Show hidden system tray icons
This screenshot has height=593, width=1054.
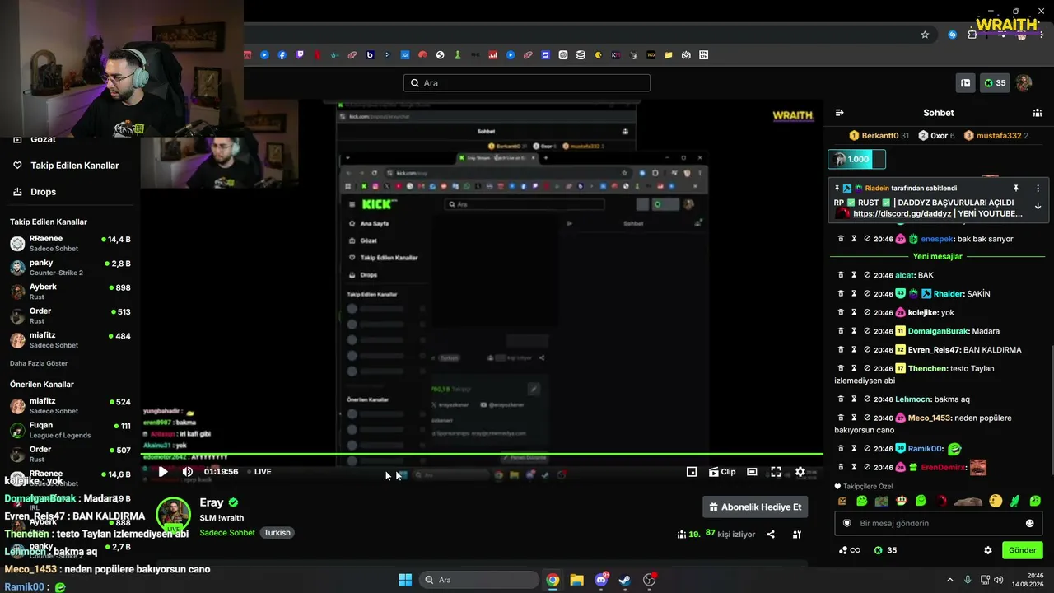(949, 580)
